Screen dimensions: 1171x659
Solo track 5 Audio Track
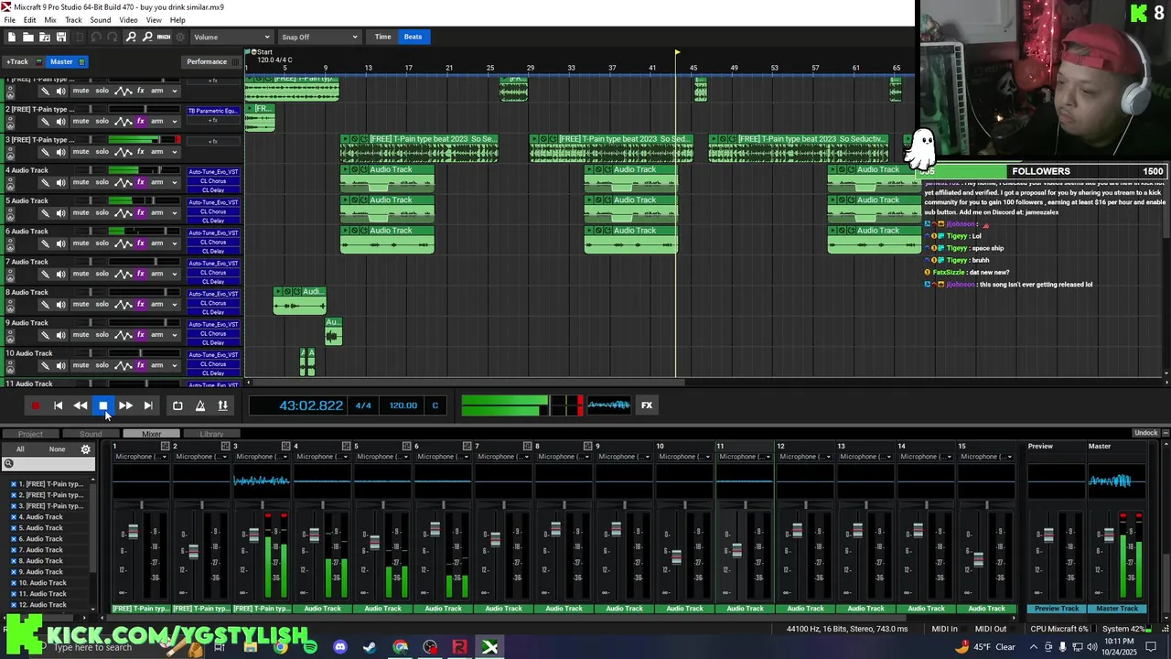point(102,212)
